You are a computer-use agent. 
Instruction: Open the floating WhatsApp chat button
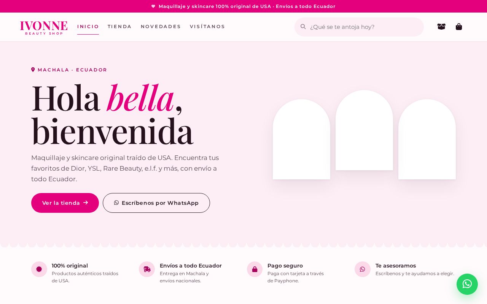467,284
